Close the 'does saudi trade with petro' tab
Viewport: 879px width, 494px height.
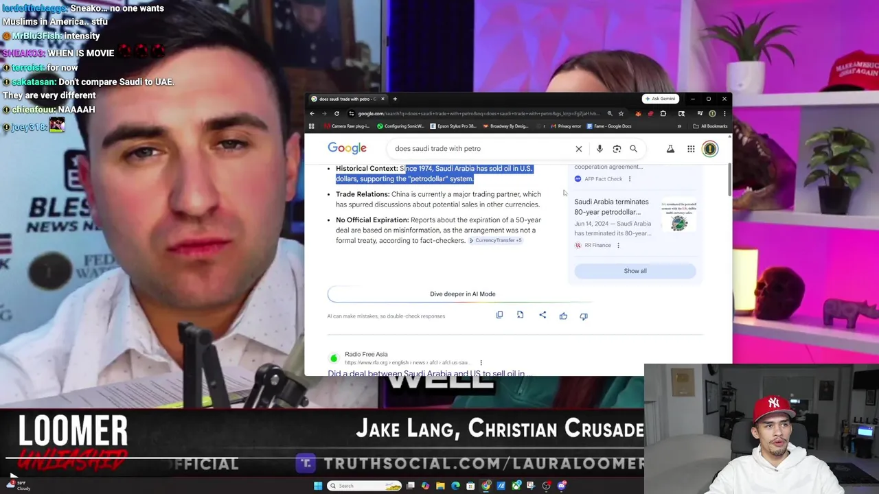coord(383,99)
